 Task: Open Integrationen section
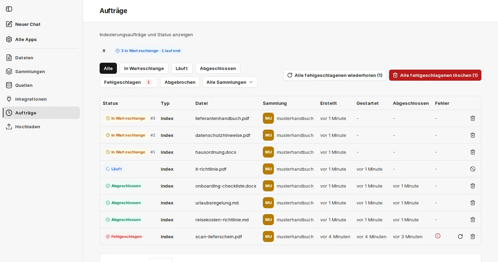[x=41, y=99]
